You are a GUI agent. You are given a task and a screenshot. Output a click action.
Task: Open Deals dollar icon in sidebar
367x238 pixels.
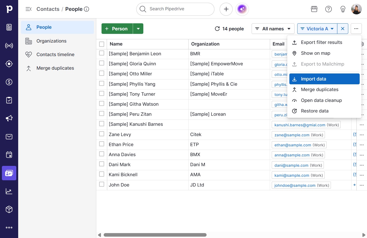(9, 82)
